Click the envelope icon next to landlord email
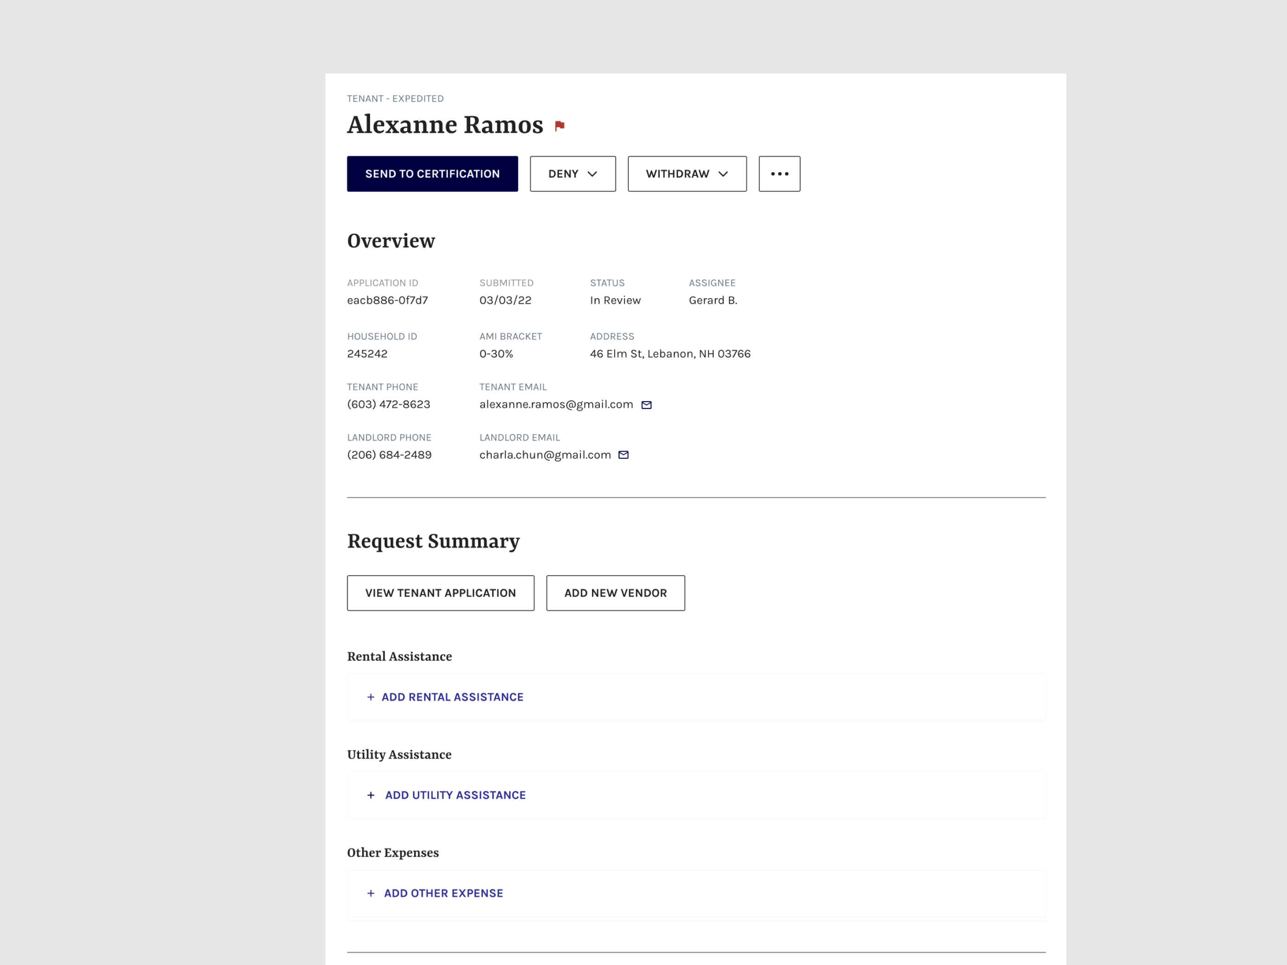This screenshot has height=965, width=1287. point(623,454)
